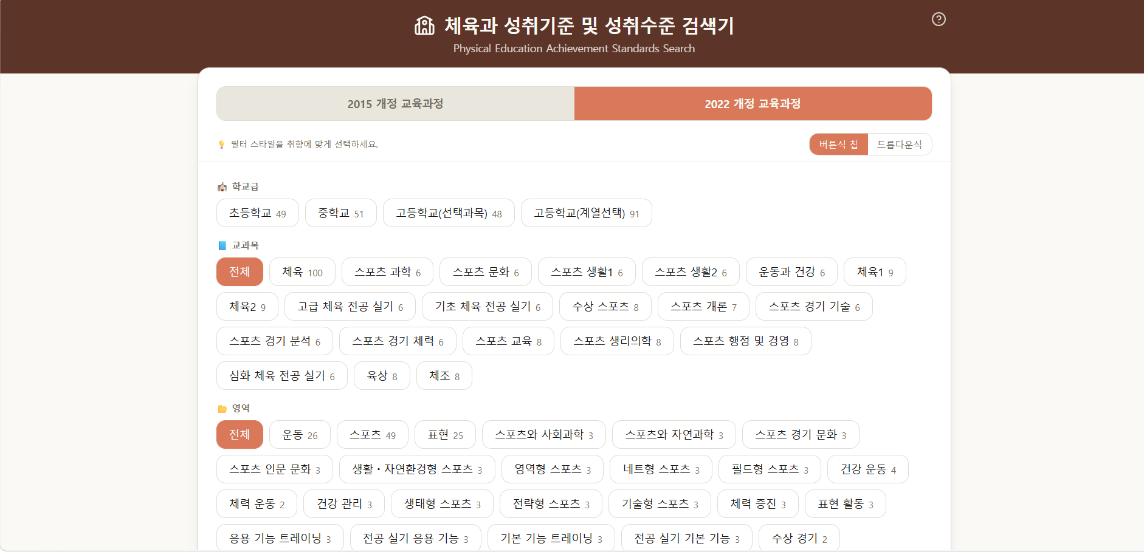The width and height of the screenshot is (1144, 552).
Task: Choose the 스포츠 생활1 subject
Action: click(x=587, y=272)
